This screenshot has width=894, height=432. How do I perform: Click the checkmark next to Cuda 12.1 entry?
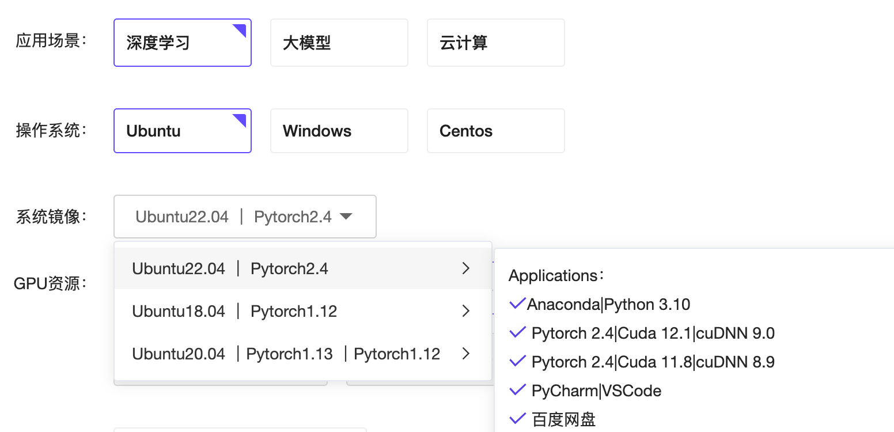[517, 332]
